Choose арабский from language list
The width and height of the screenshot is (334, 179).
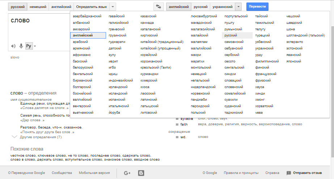tap(80, 42)
